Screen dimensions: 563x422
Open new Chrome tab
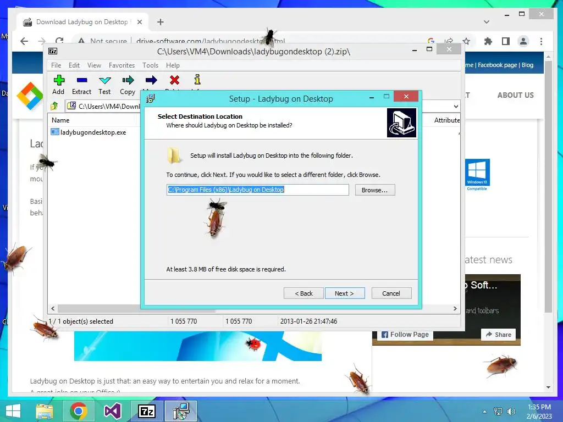coord(161,22)
